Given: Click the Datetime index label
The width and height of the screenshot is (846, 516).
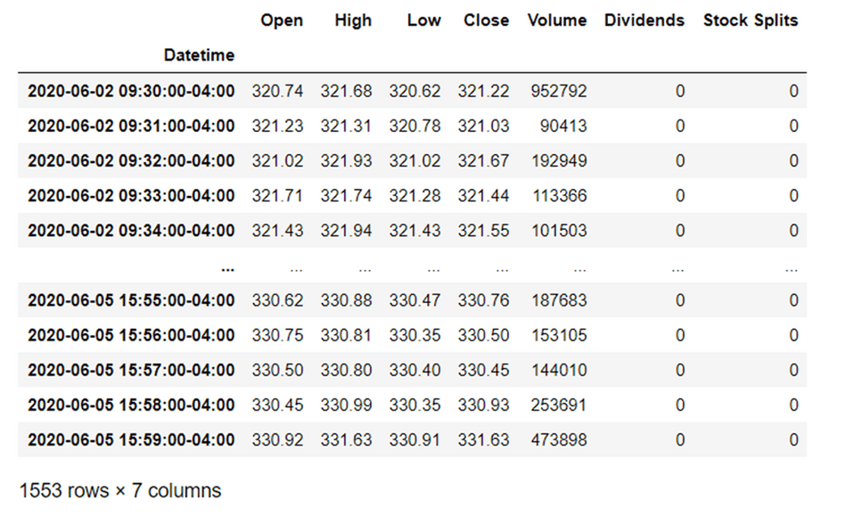Looking at the screenshot, I should [x=199, y=55].
